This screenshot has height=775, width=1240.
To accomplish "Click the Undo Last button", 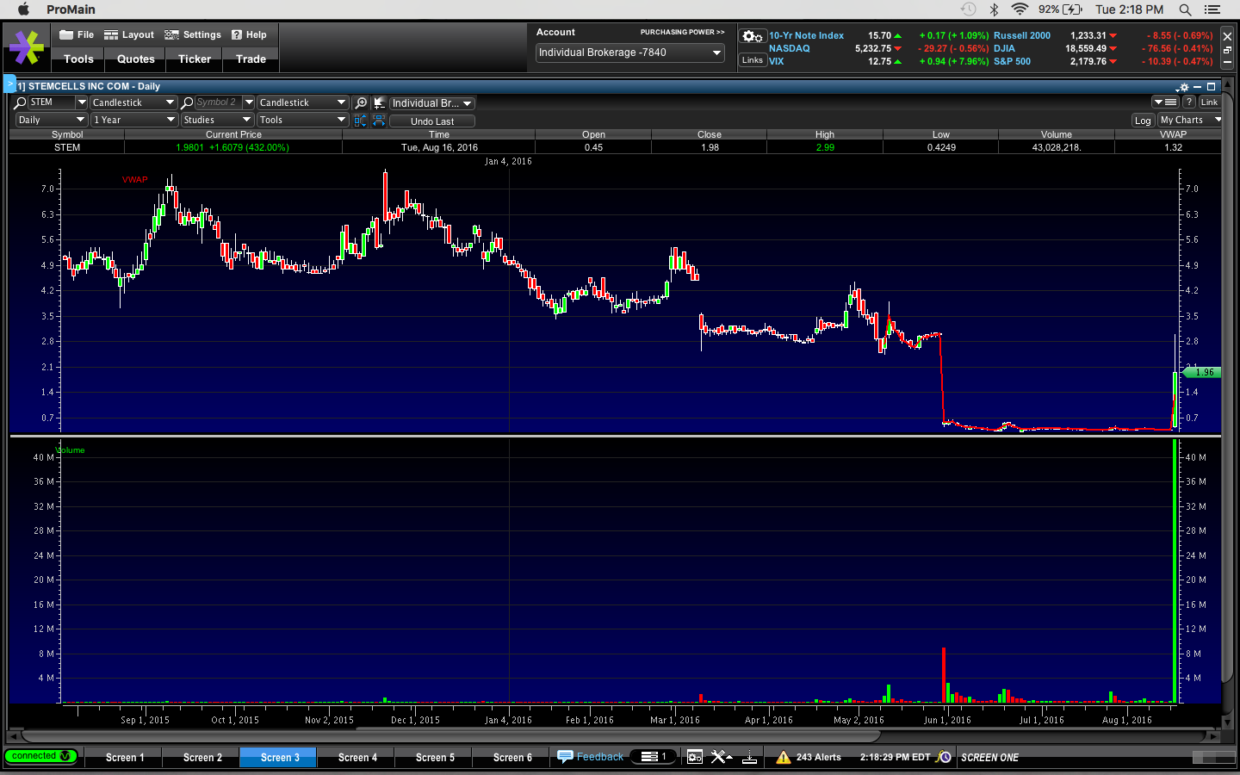I will (x=432, y=121).
